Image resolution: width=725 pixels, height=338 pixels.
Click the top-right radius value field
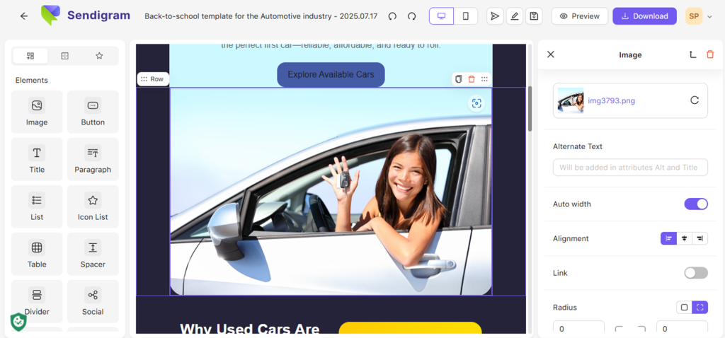[x=682, y=328]
